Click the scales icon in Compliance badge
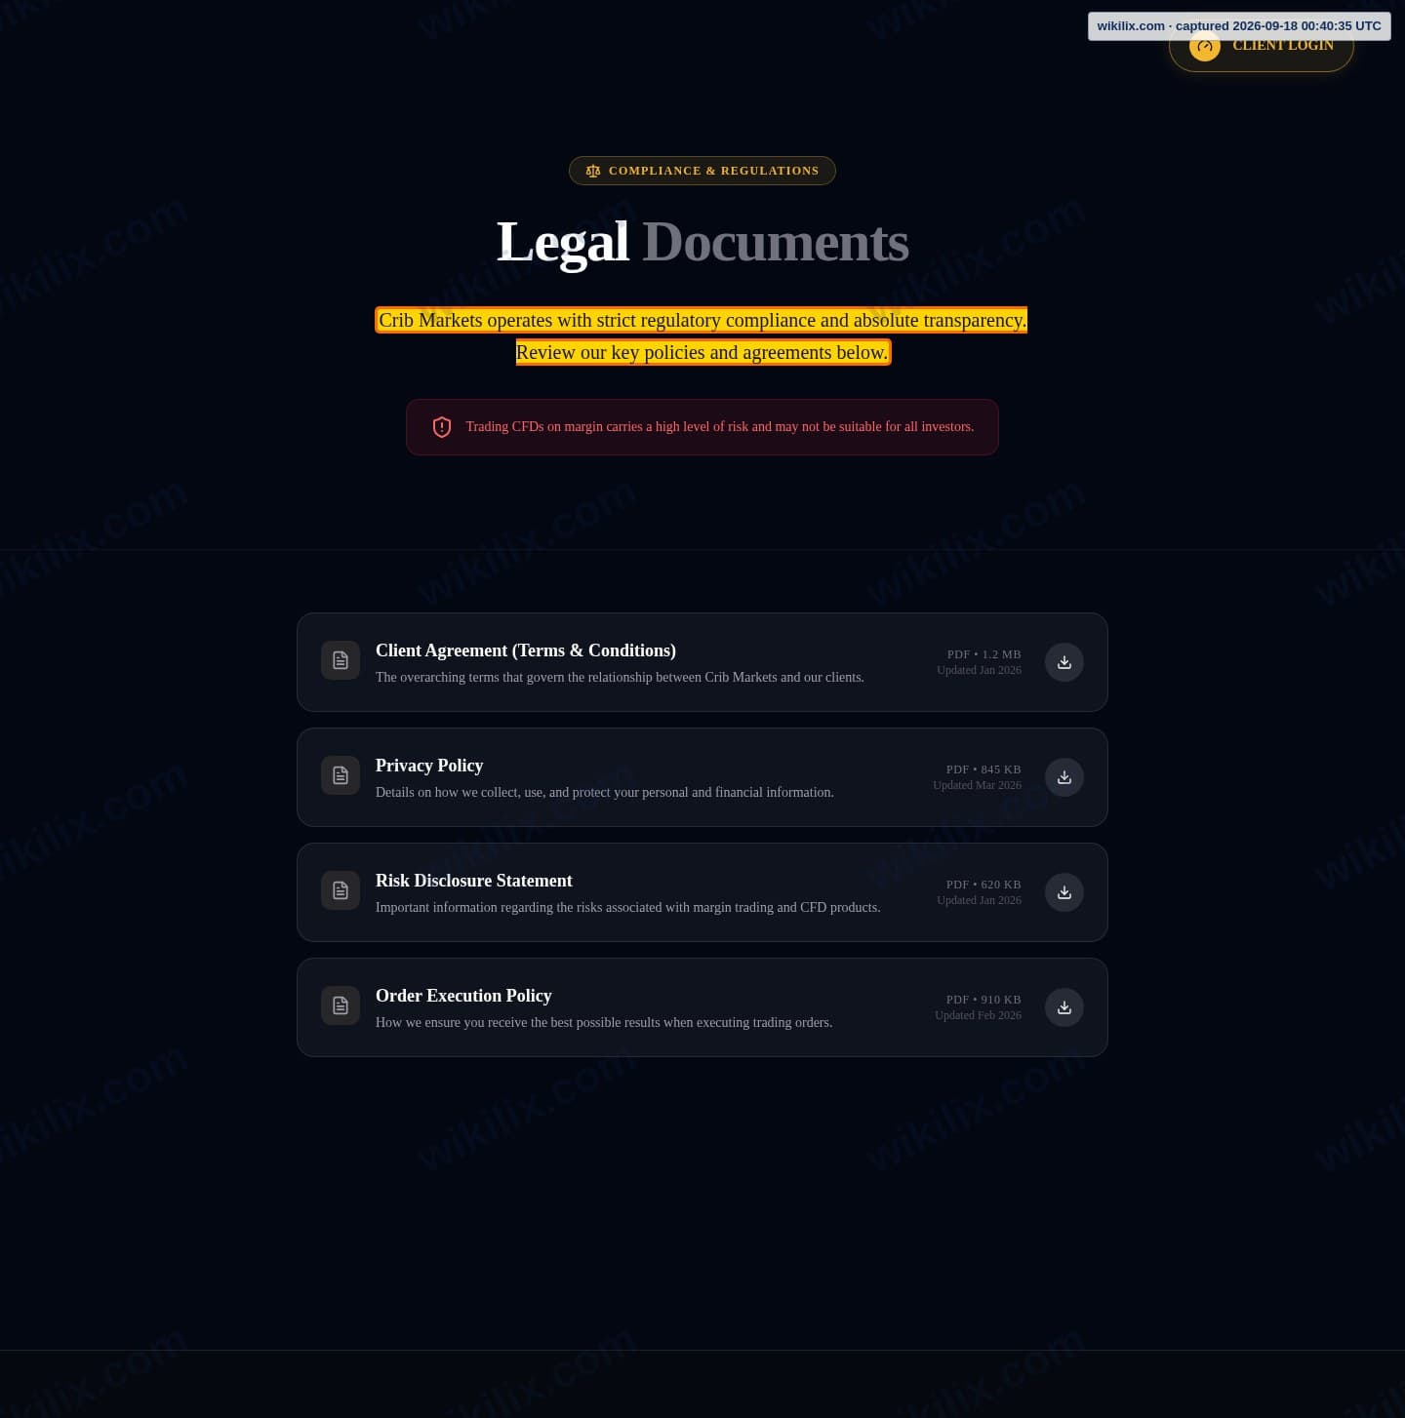Image resolution: width=1405 pixels, height=1418 pixels. coord(593,171)
